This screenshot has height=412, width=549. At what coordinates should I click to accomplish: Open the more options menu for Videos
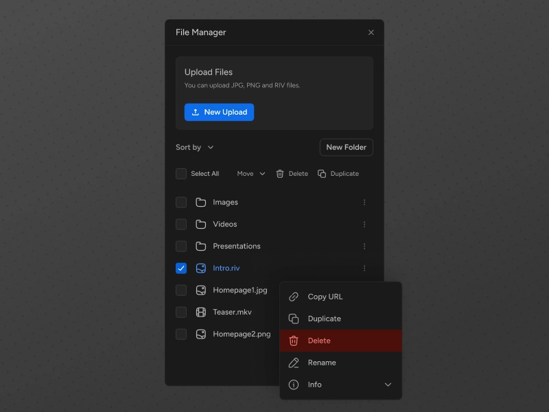[x=364, y=225]
